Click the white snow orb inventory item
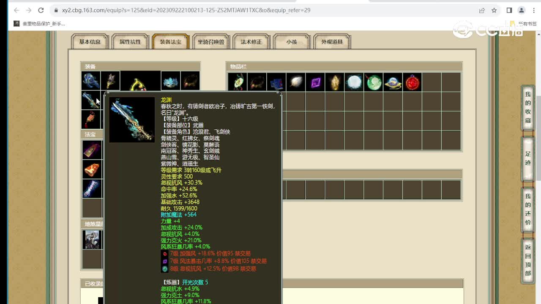Viewport: 541px width, 304px height. (354, 82)
